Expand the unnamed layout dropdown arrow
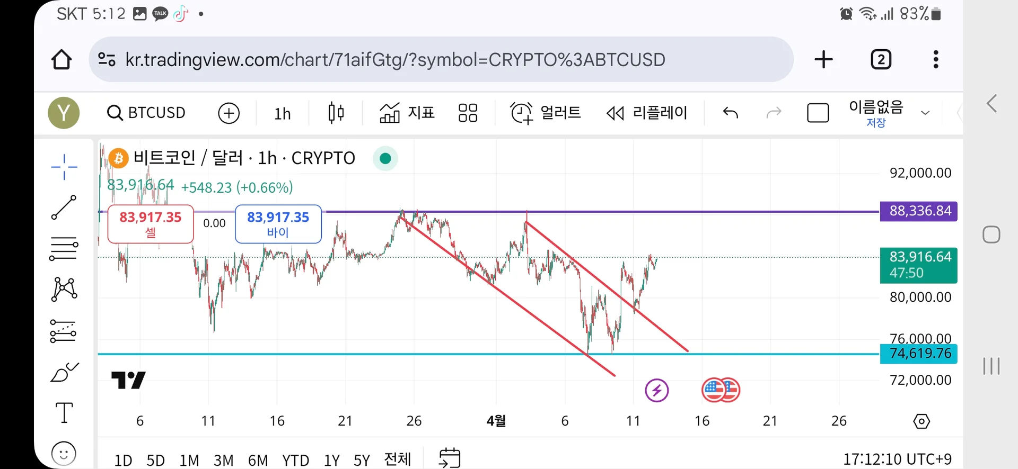 [x=925, y=113]
